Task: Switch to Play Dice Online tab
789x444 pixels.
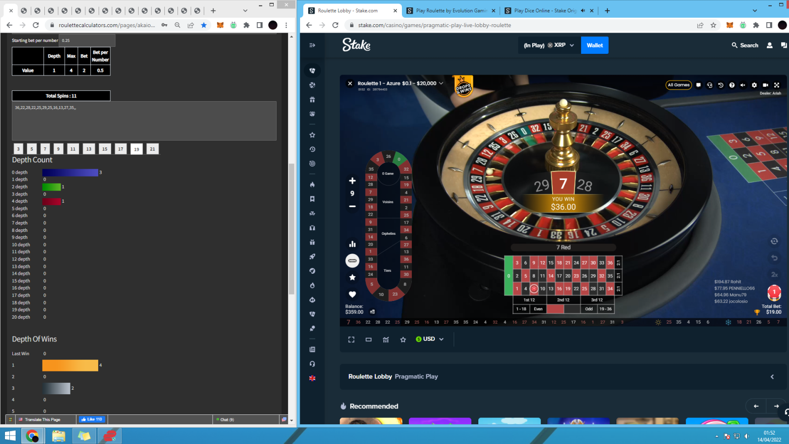Action: pyautogui.click(x=549, y=10)
